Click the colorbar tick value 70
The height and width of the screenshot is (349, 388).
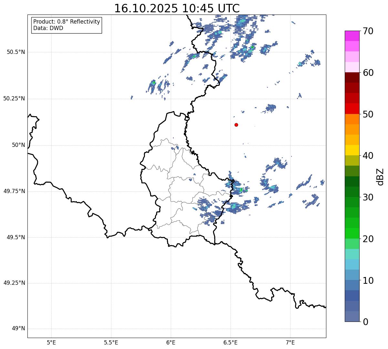pos(368,31)
